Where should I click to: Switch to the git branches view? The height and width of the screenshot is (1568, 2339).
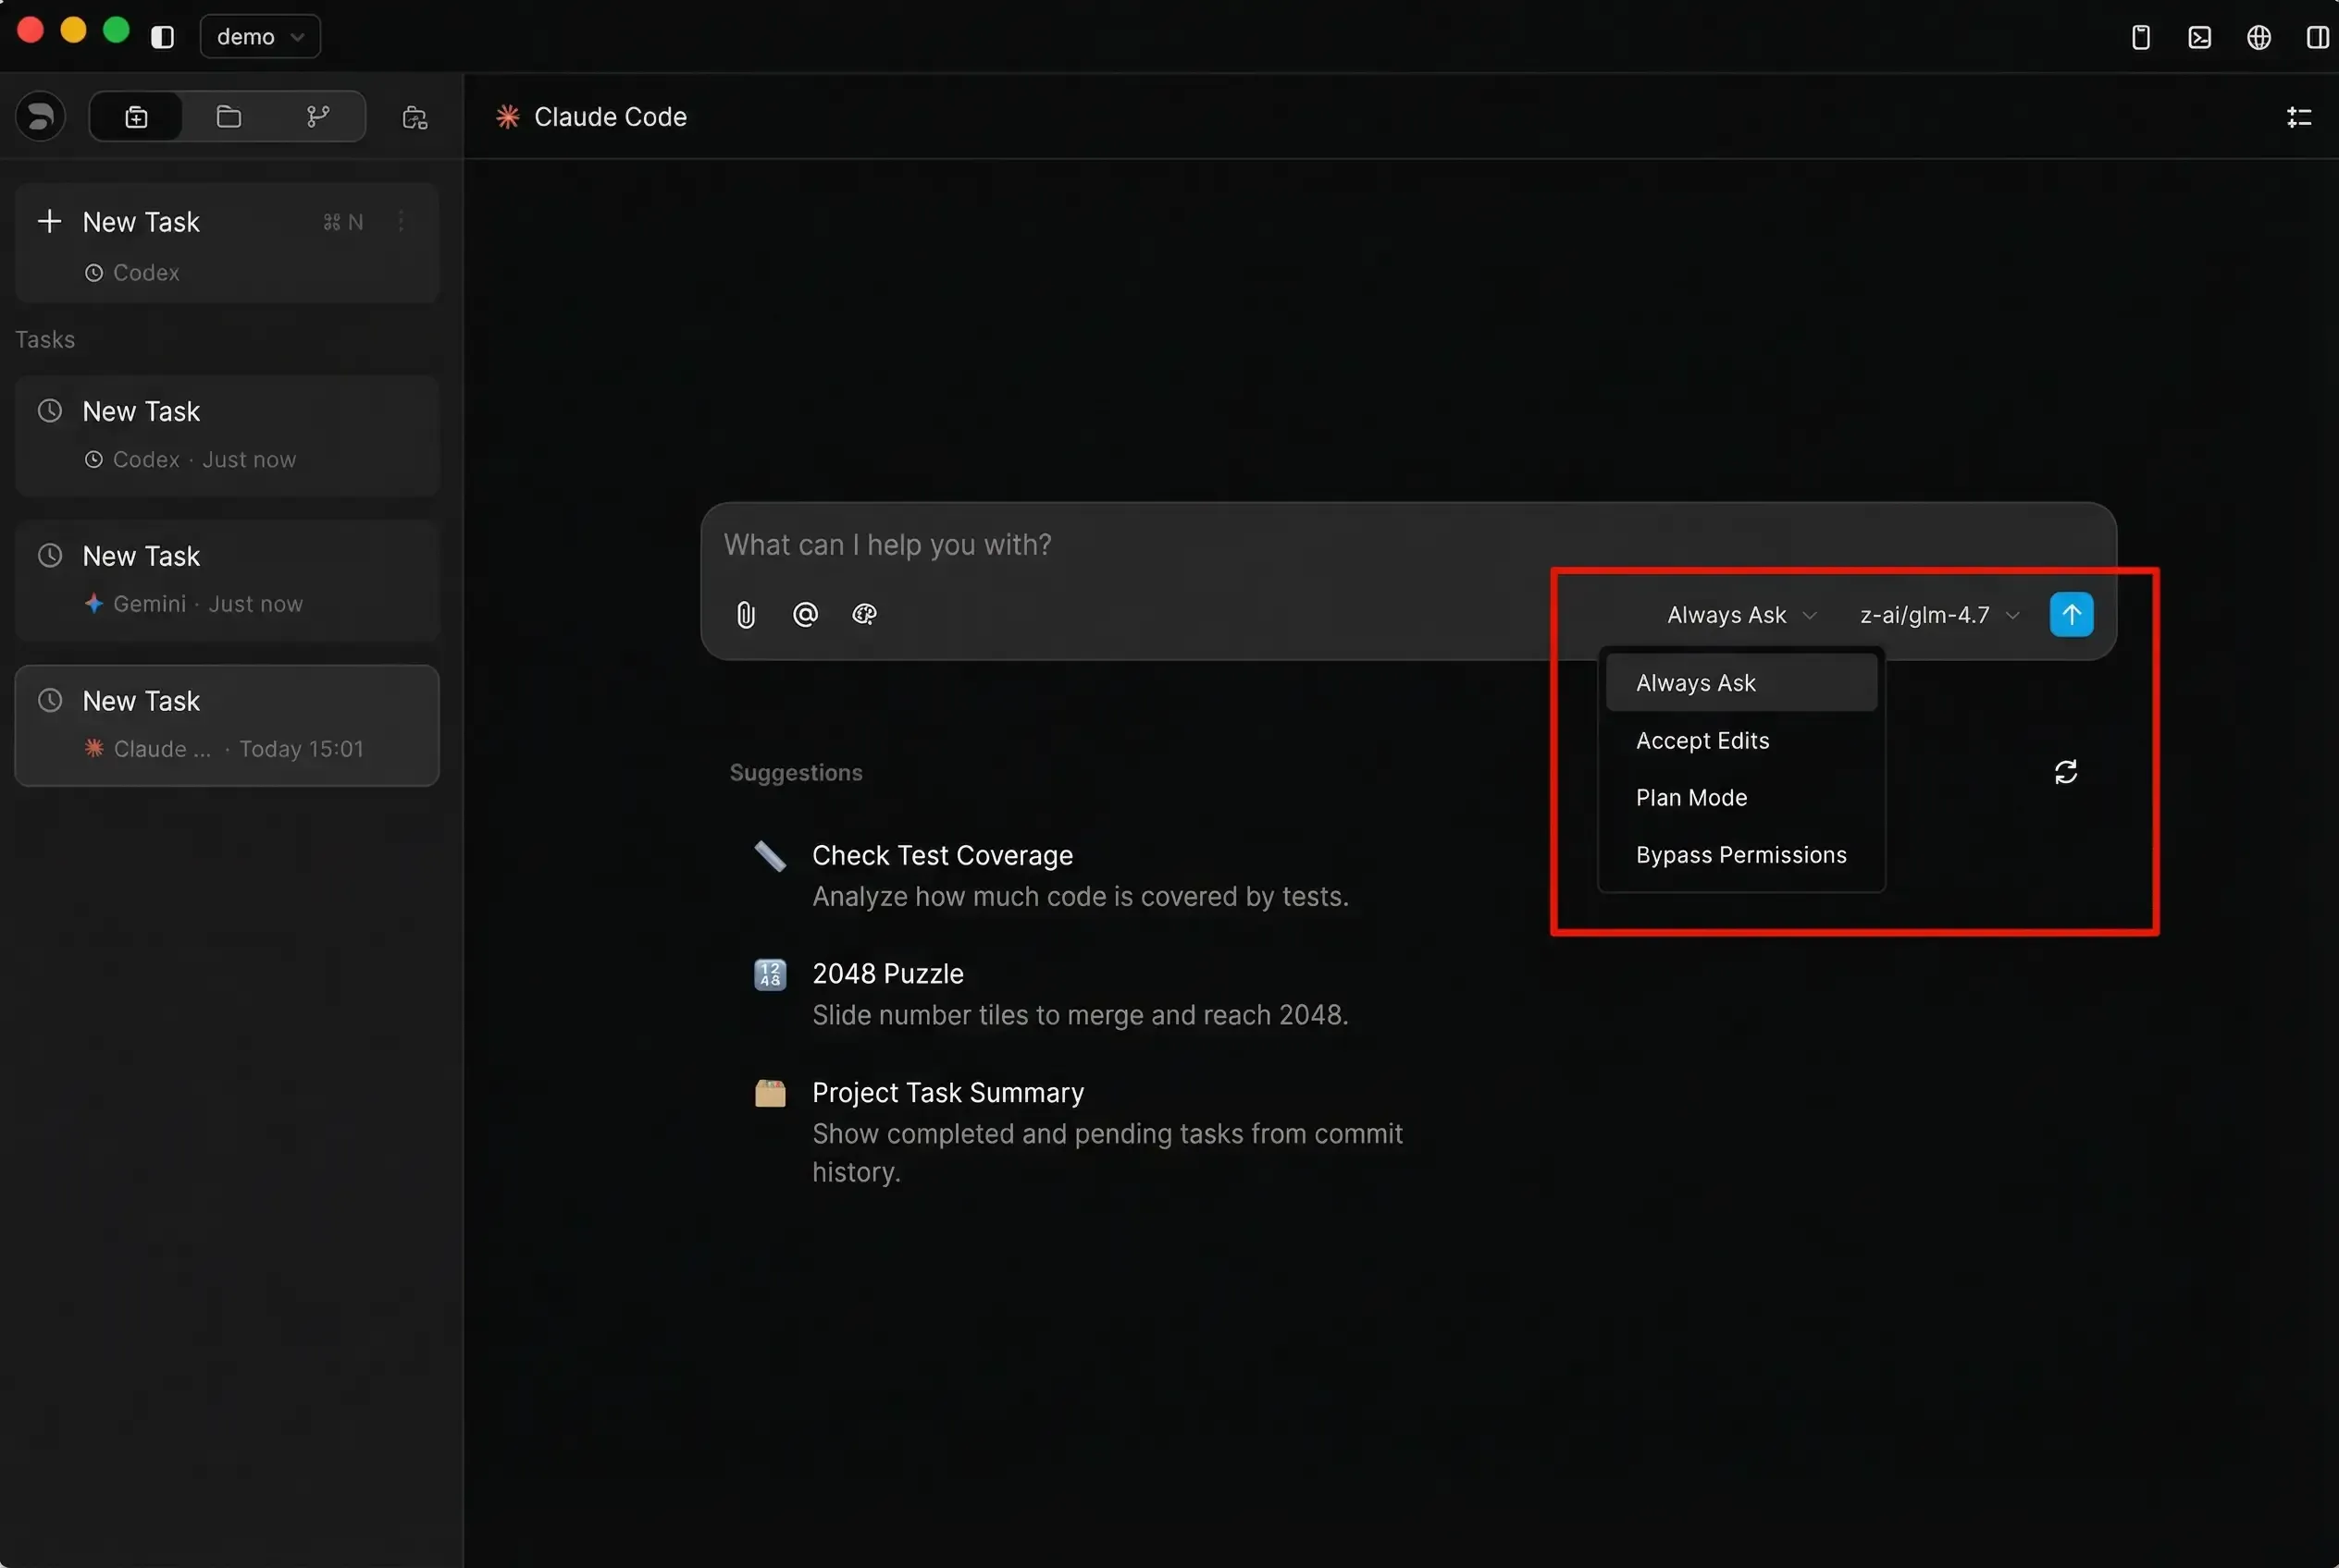(x=318, y=116)
